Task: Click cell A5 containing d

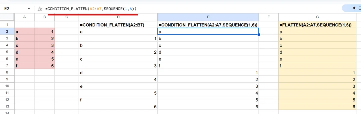Action: (24, 52)
